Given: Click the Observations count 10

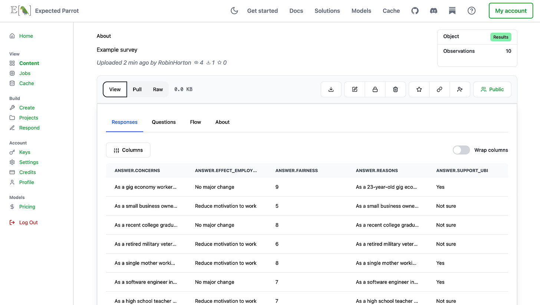Looking at the screenshot, I should (x=508, y=51).
